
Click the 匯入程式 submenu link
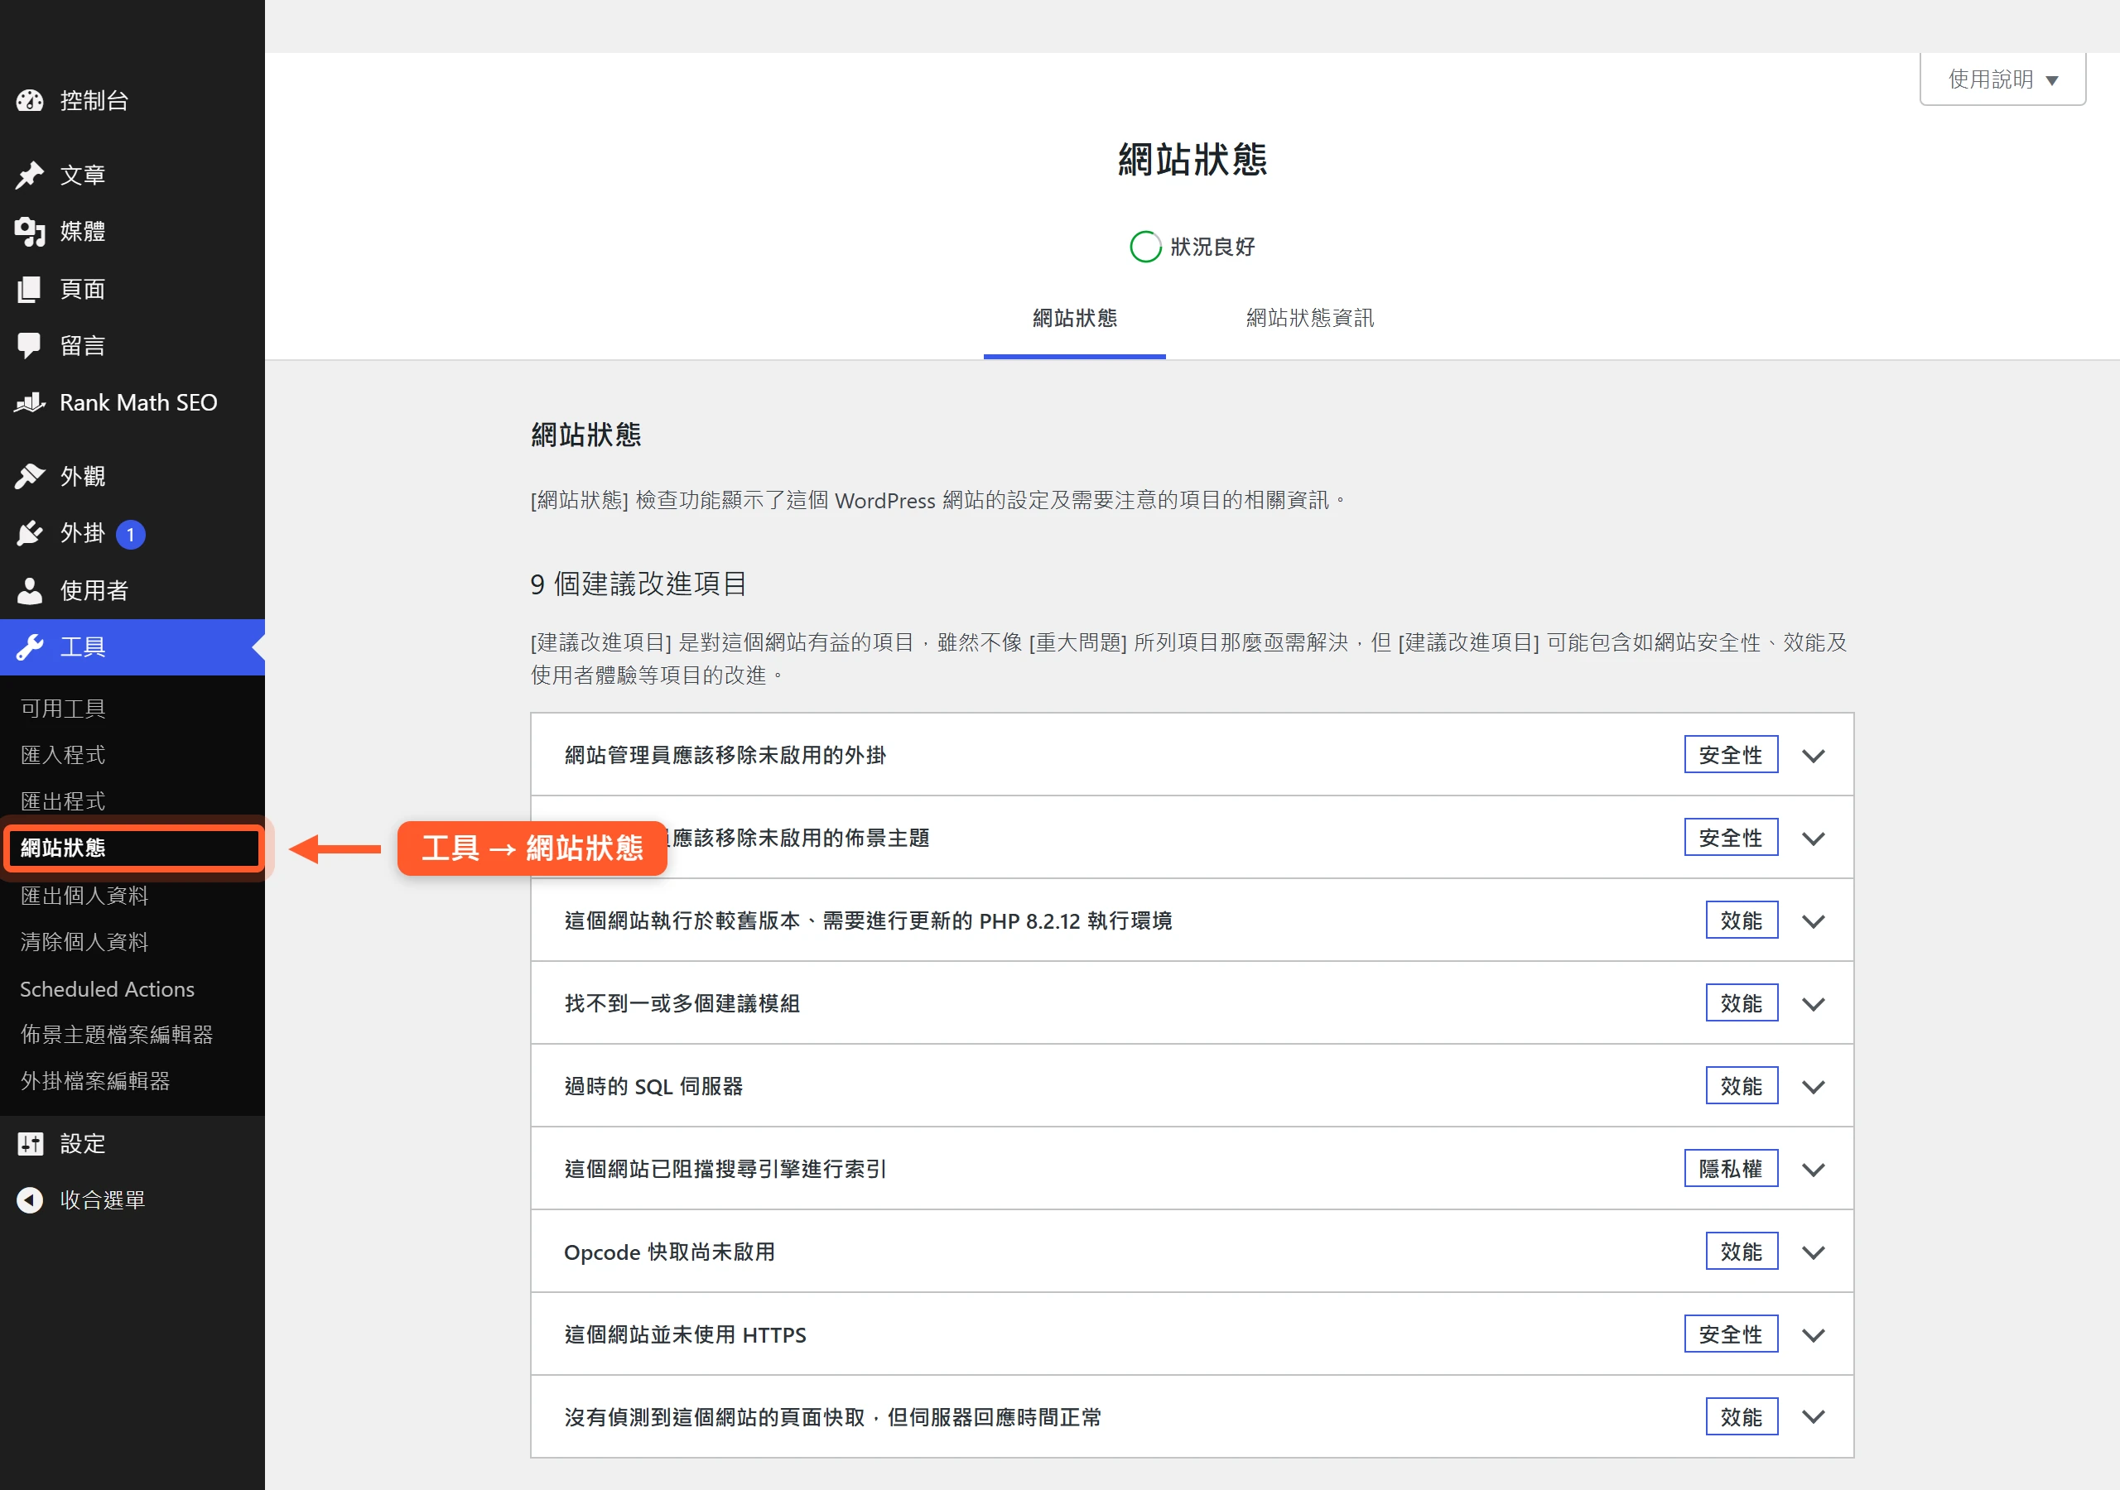tap(63, 755)
